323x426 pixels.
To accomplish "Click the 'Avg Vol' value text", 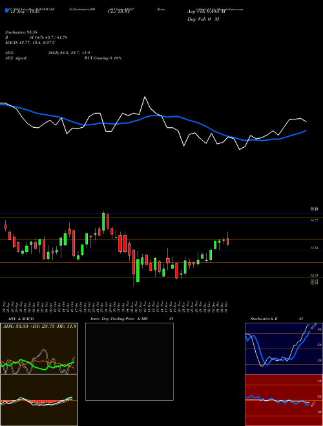I will point(206,12).
